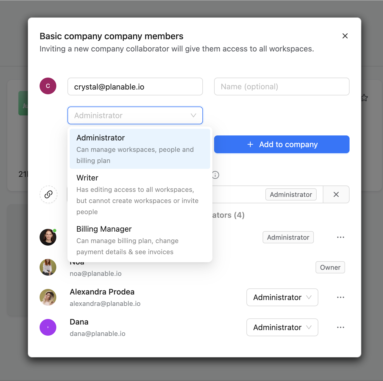This screenshot has height=381, width=383.
Task: Click Noa's profile photo
Action: [48, 267]
